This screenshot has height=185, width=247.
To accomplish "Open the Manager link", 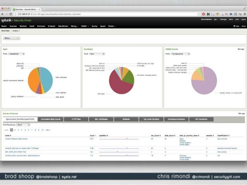I will 223,19.
